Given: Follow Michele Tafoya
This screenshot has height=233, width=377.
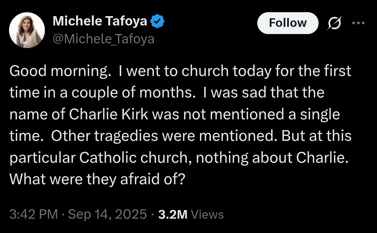Looking at the screenshot, I should [288, 23].
